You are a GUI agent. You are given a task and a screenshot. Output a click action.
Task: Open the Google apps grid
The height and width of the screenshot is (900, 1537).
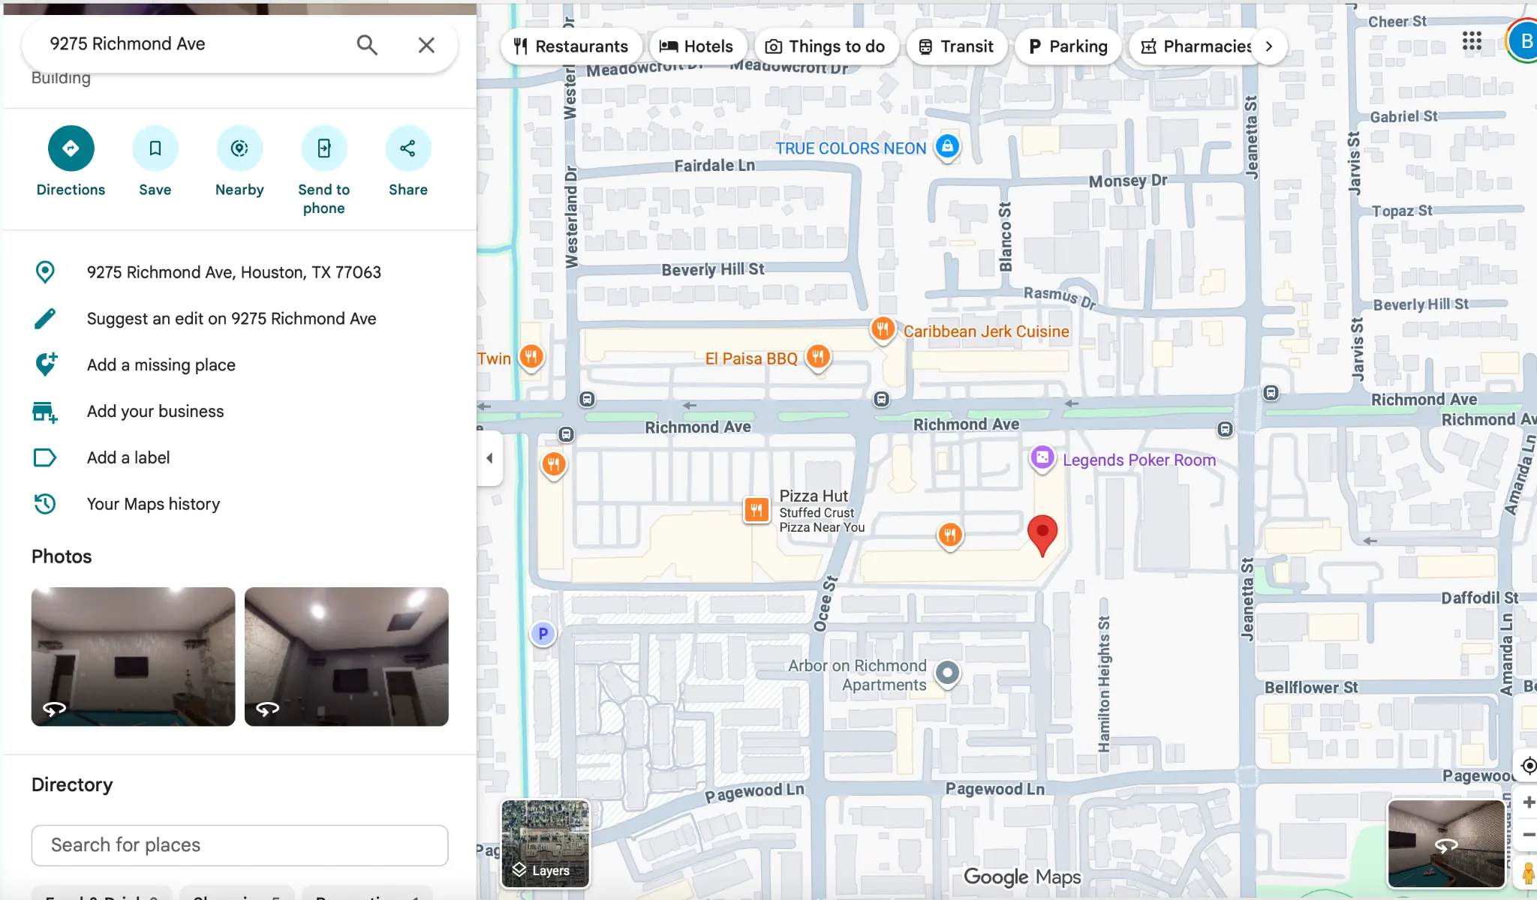pos(1472,41)
